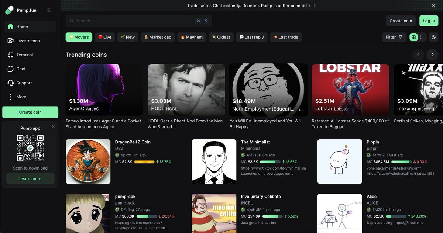Click the search magnifier icon
Image resolution: width=443 pixels, height=233 pixels.
pyautogui.click(x=72, y=21)
